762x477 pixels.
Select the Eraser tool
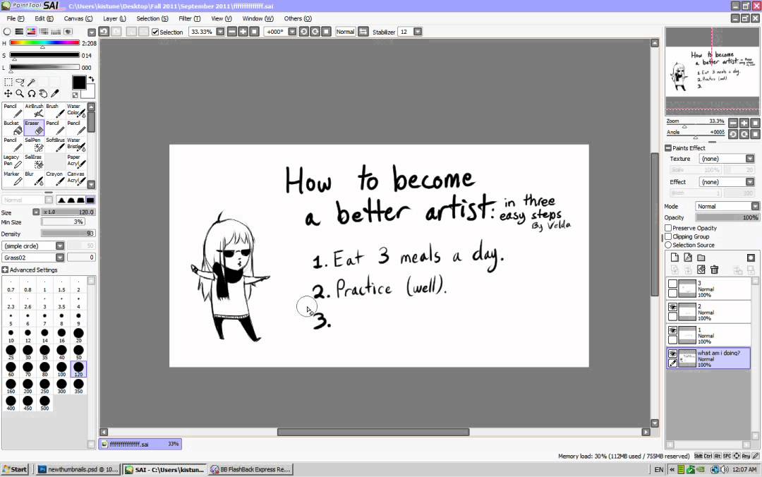(34, 128)
